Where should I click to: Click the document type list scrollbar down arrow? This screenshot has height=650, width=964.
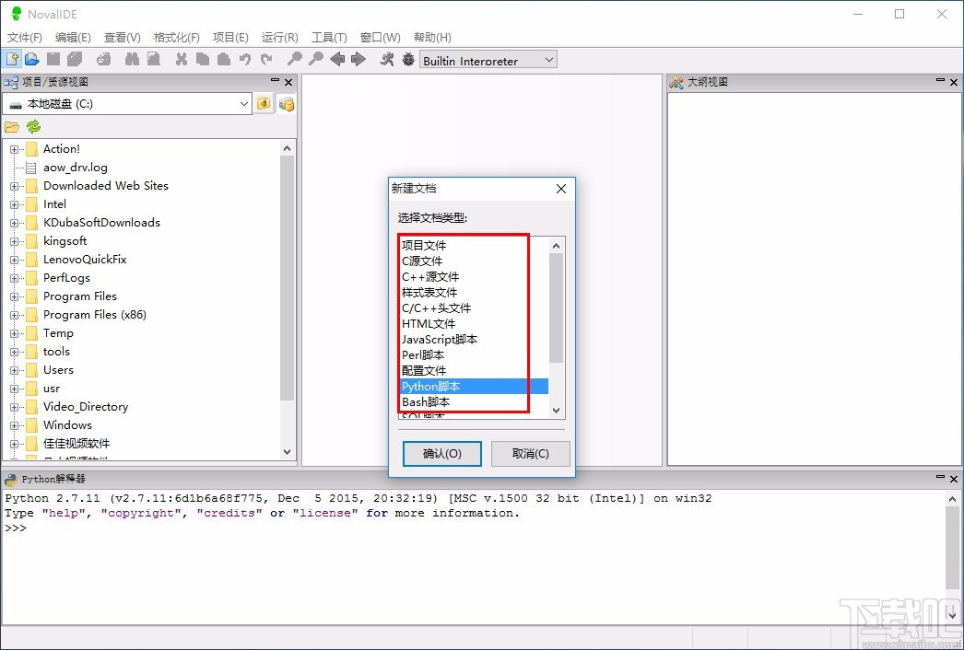pyautogui.click(x=556, y=410)
